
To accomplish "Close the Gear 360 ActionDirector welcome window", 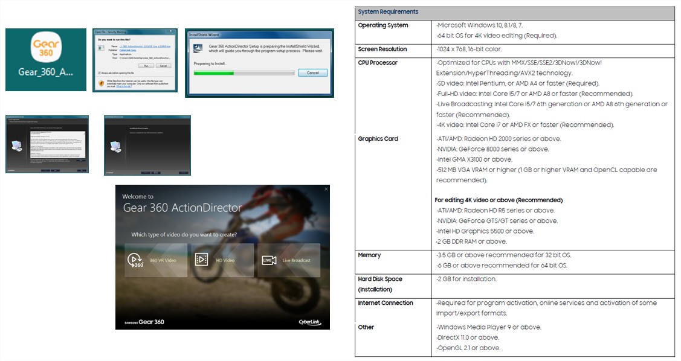I will [x=326, y=189].
